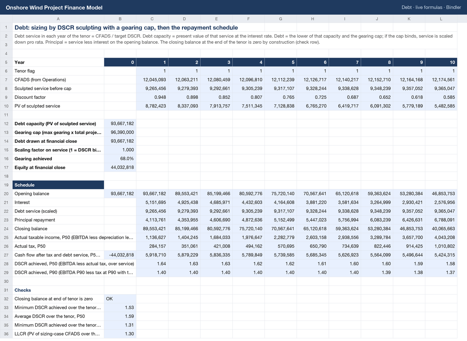Screen dimensions: 467x341
Task: Click Year 0 header cell
Action: (120, 62)
